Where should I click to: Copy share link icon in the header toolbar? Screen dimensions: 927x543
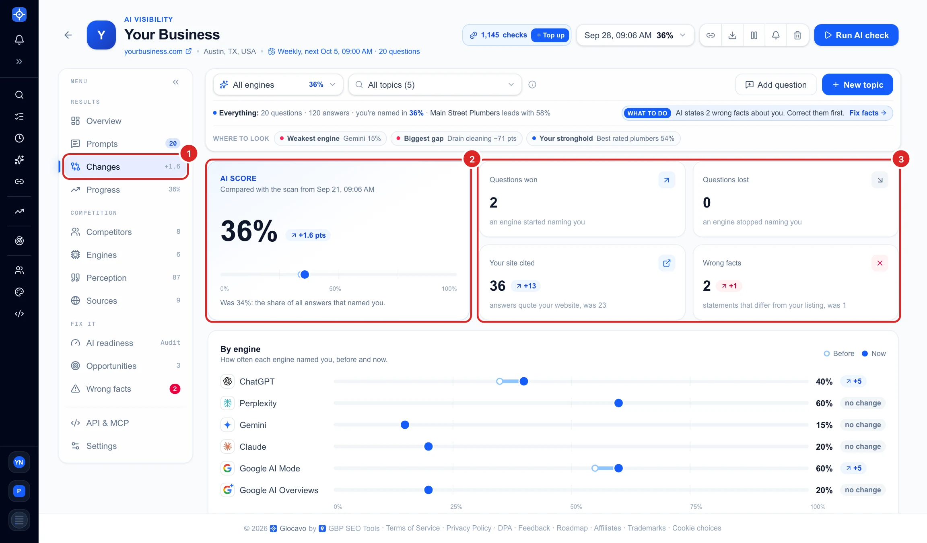[x=711, y=35]
